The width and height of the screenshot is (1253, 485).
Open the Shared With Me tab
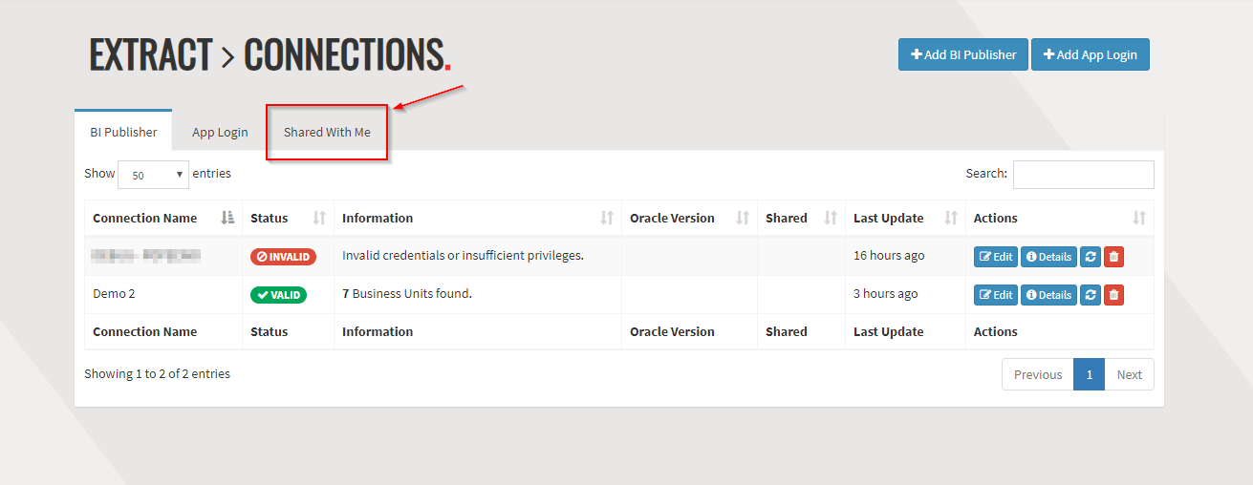pos(327,133)
